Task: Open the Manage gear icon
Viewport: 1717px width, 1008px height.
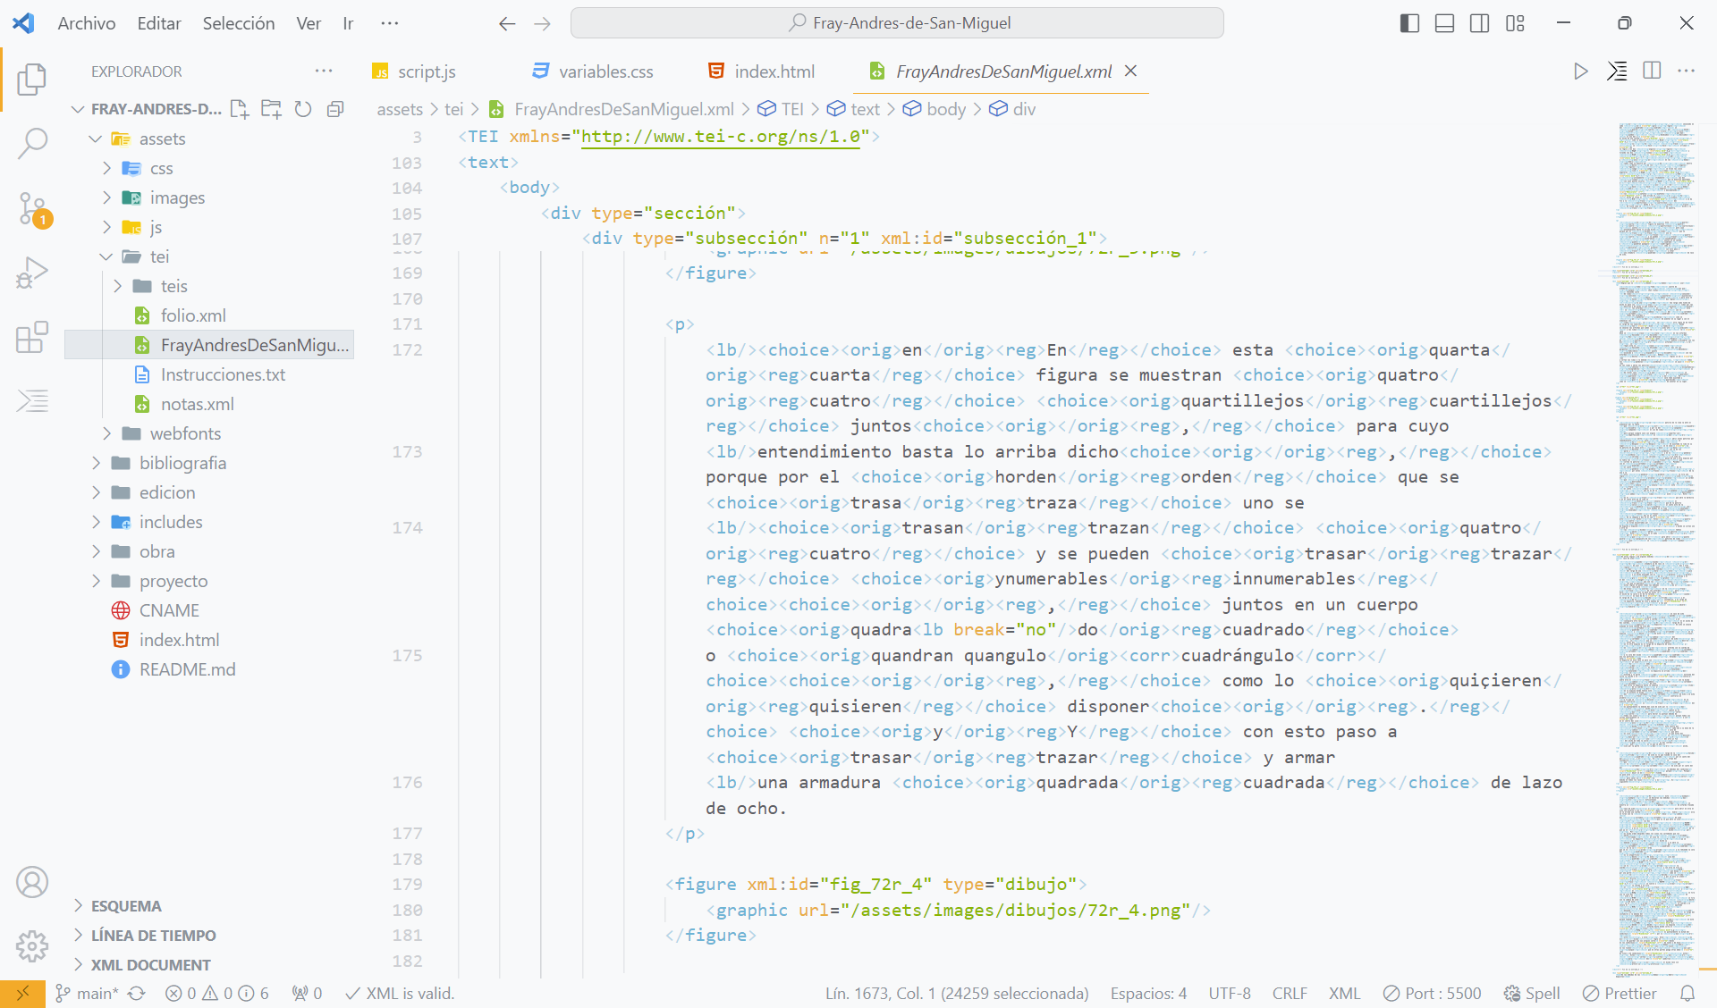Action: (31, 945)
